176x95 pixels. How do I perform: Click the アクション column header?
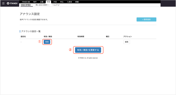(x=127, y=37)
